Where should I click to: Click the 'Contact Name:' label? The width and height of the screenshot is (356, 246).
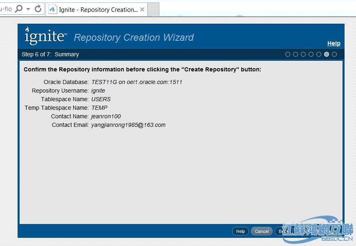tap(70, 116)
